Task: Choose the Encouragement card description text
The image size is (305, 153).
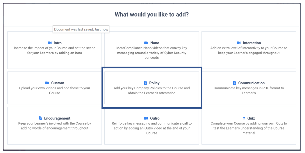Action: point(55,126)
